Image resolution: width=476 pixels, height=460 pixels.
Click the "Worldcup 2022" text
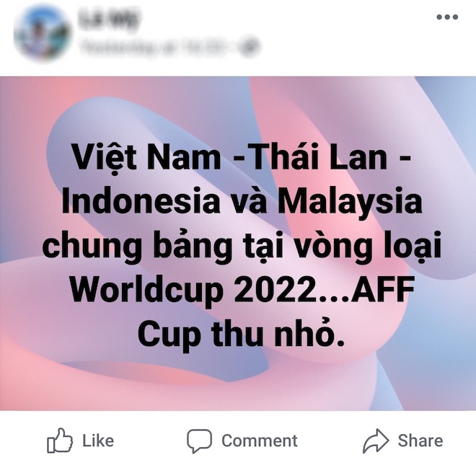(193, 290)
